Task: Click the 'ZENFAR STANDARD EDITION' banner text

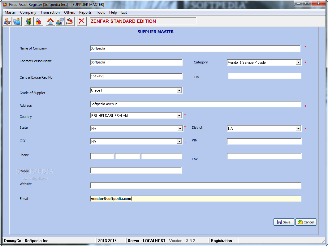Action: (x=123, y=21)
